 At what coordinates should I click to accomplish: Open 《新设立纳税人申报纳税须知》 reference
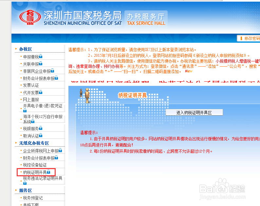coord(220,55)
